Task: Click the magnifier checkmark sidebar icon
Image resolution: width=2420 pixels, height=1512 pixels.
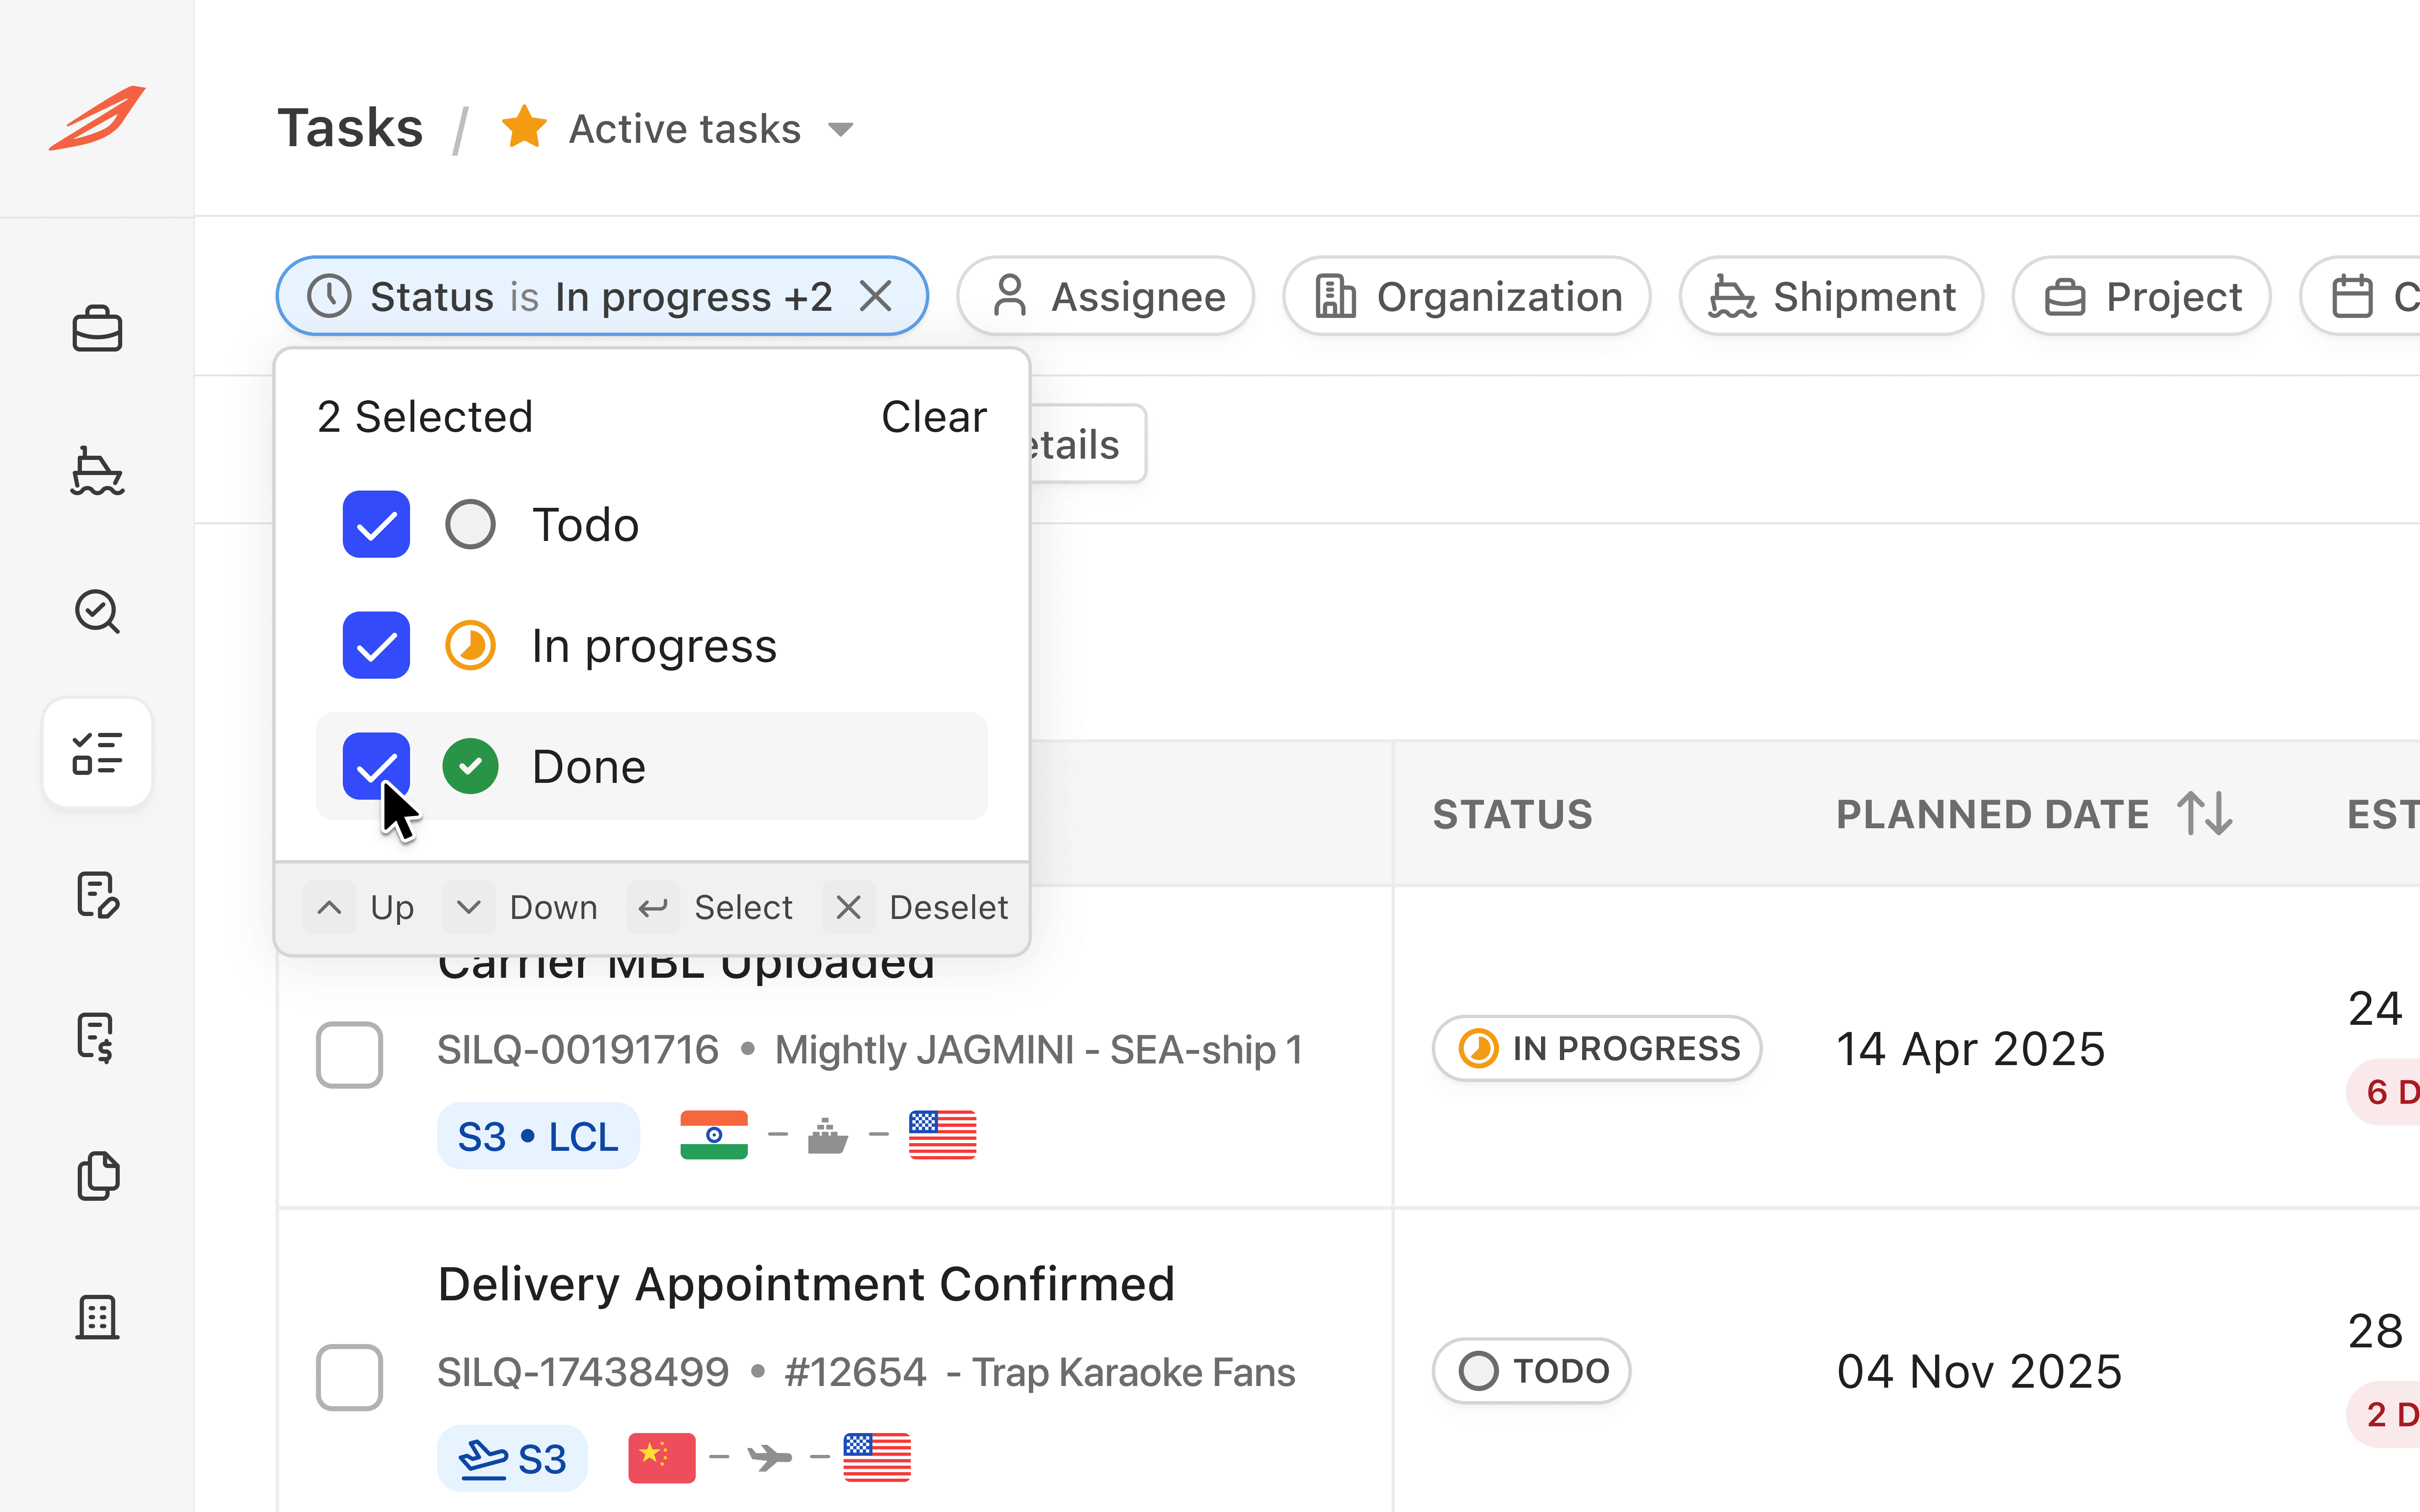Action: [x=97, y=611]
